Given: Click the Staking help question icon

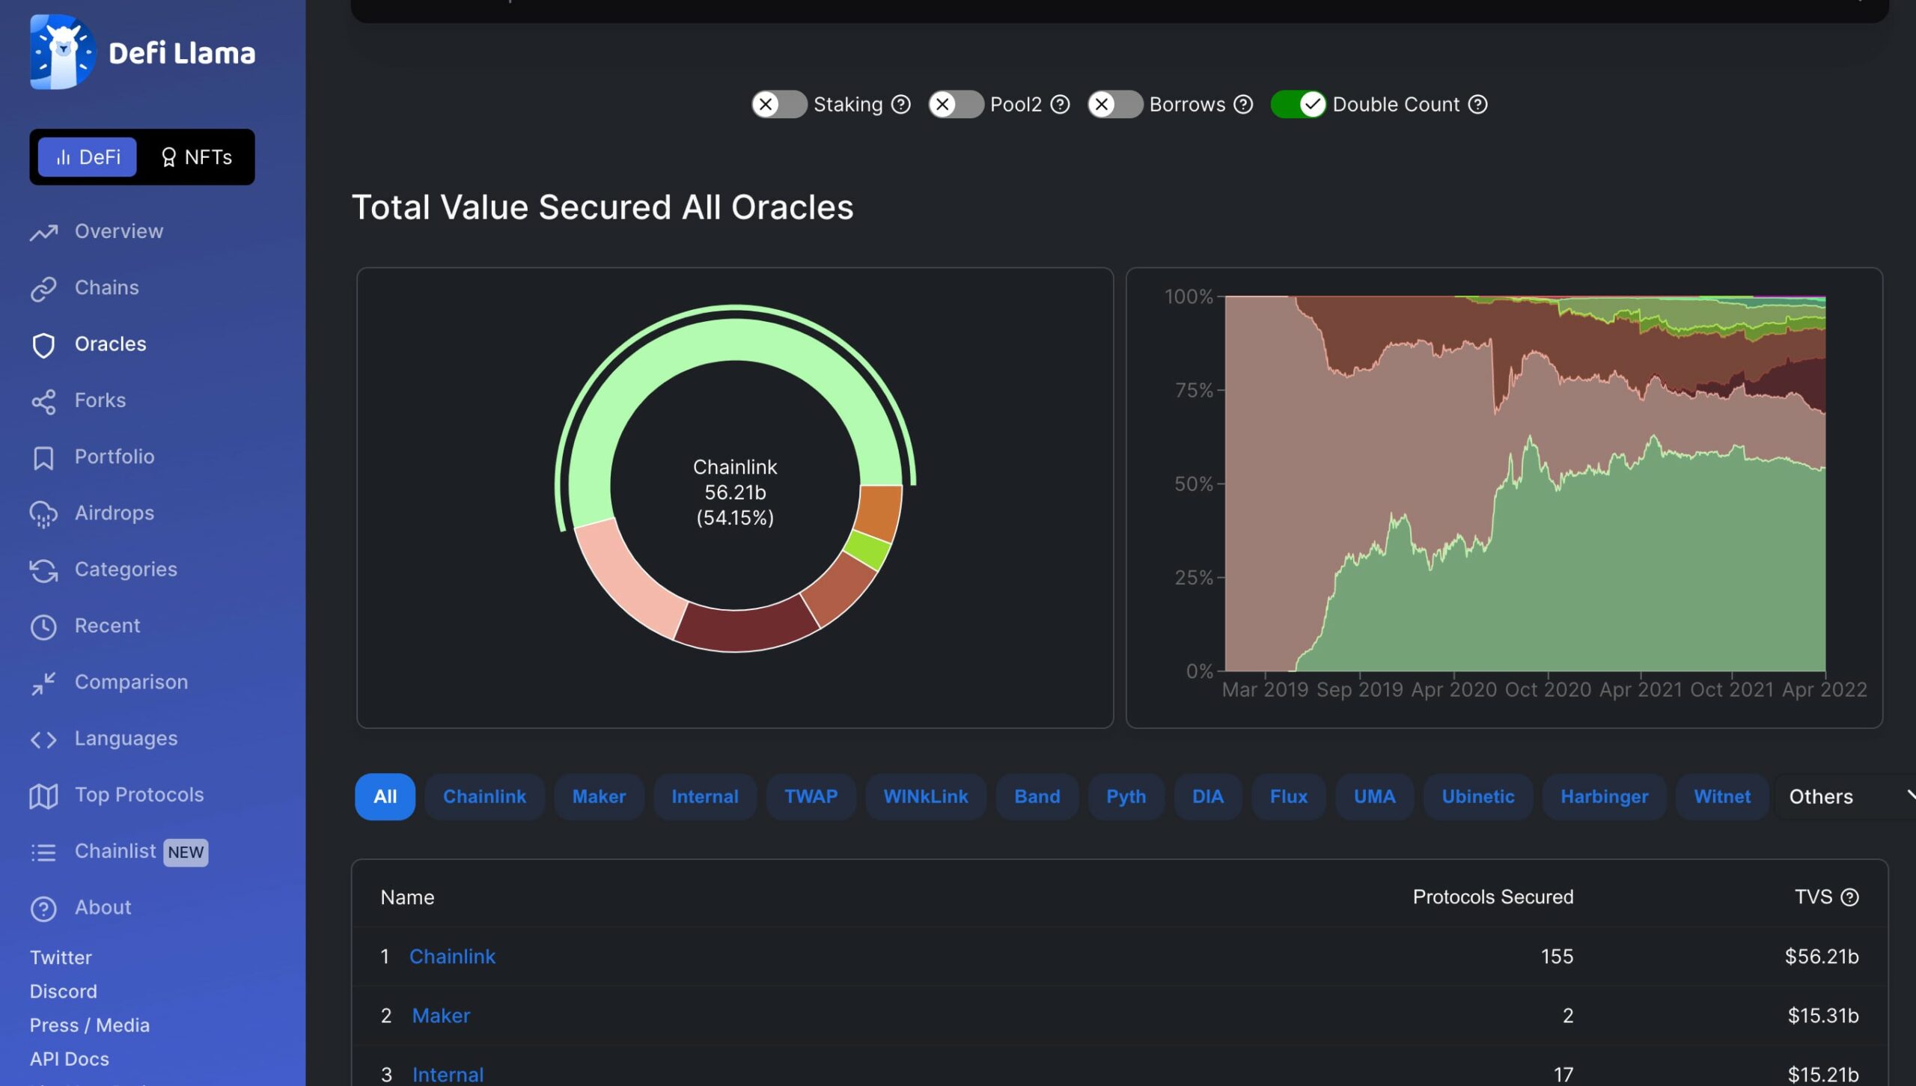Looking at the screenshot, I should point(901,104).
